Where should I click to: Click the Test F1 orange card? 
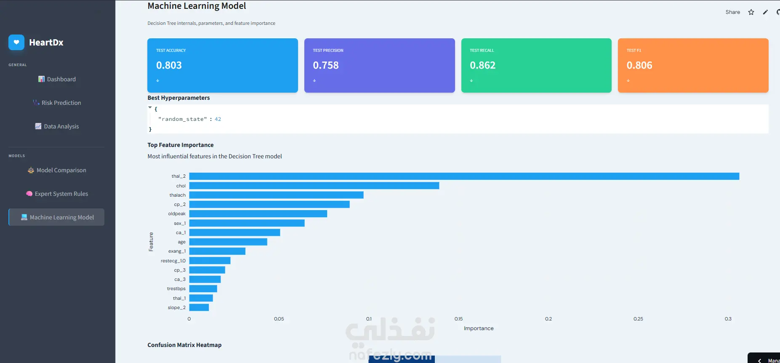[693, 65]
